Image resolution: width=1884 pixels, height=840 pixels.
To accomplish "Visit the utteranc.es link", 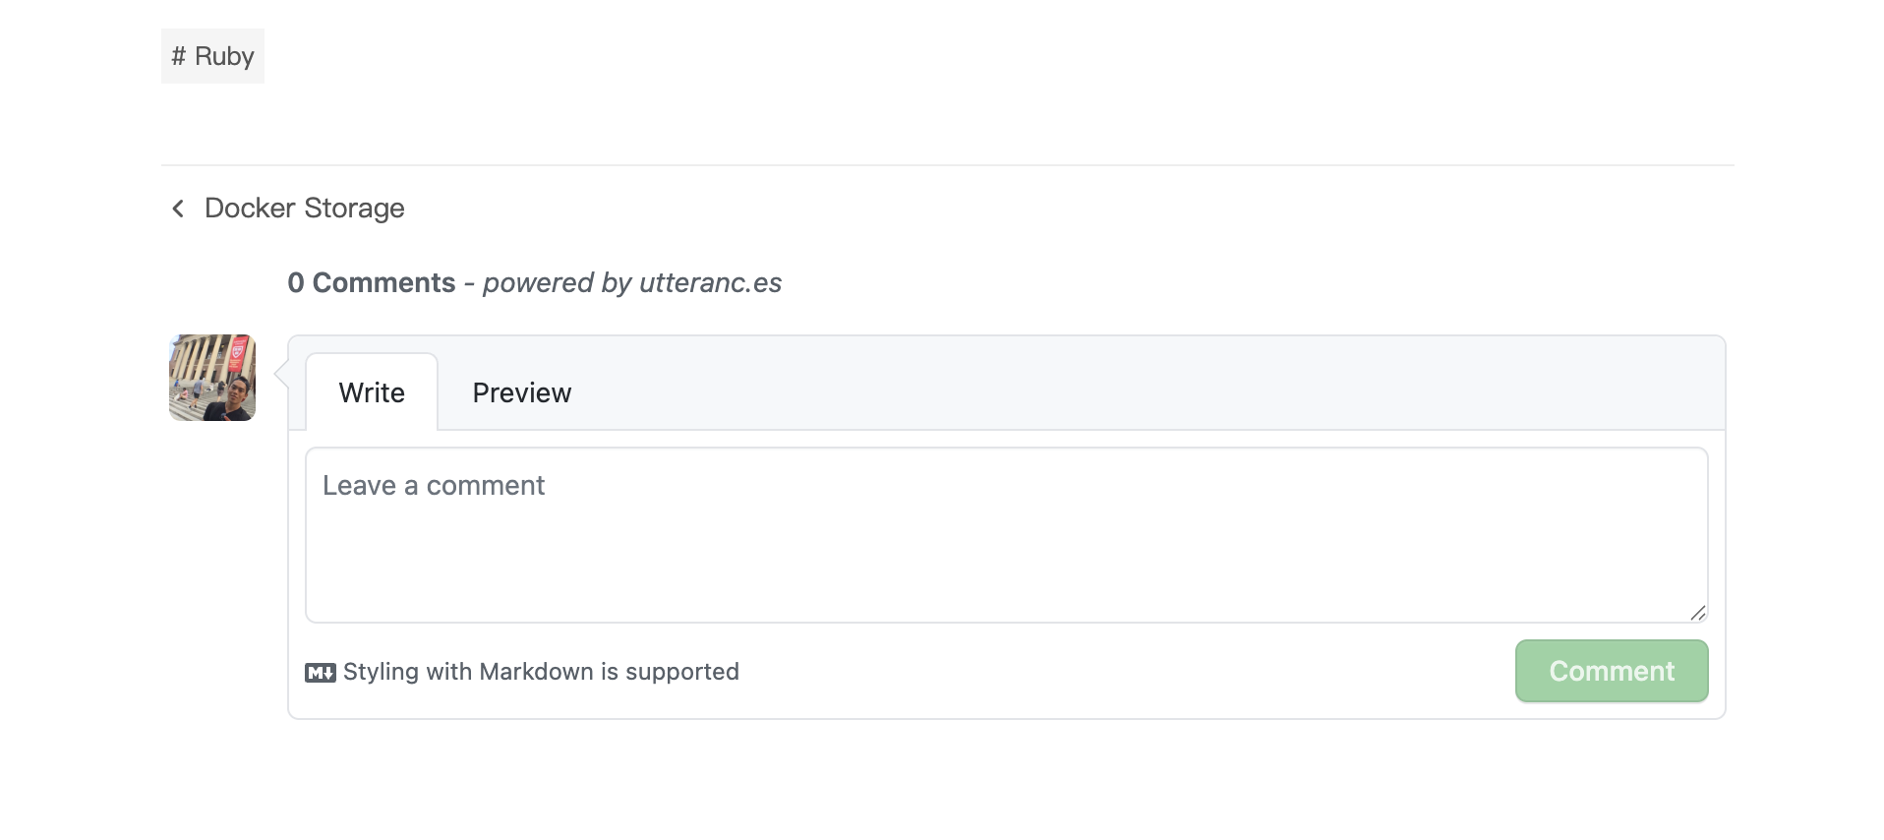I will [710, 283].
